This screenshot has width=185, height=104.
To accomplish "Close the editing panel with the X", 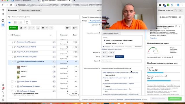I will pyautogui.click(x=180, y=17).
